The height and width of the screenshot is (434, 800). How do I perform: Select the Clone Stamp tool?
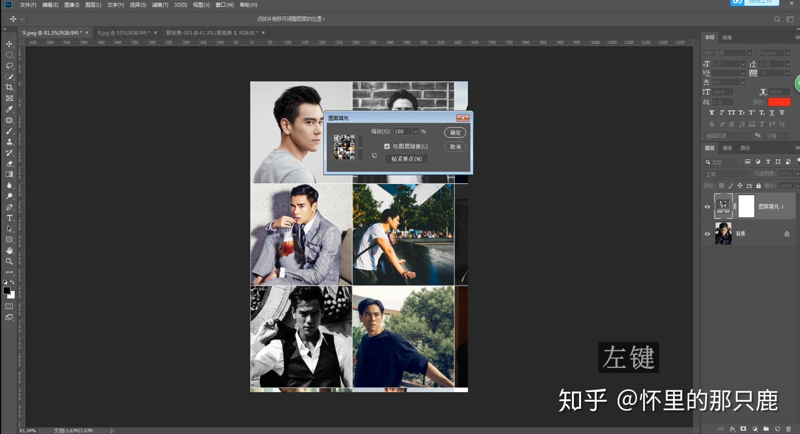[9, 142]
